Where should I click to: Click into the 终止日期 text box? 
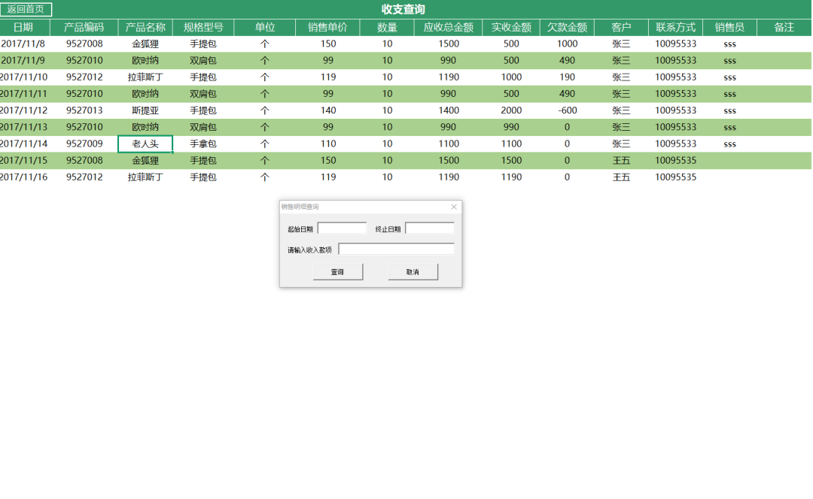429,228
